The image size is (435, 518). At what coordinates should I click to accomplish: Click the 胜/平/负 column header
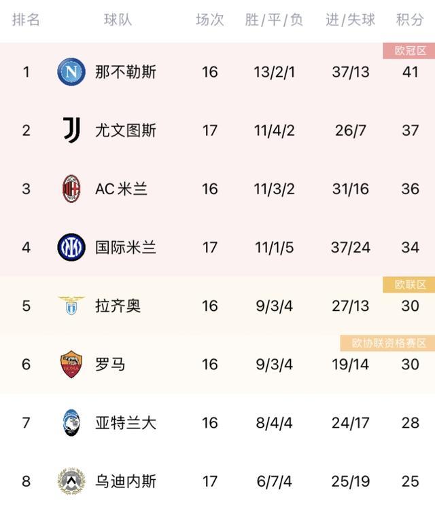point(274,20)
